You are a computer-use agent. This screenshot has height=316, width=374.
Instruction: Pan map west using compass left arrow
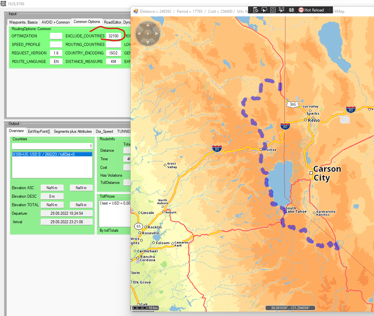[139, 33]
